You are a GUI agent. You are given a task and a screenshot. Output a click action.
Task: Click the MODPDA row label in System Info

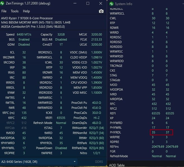(116, 90)
